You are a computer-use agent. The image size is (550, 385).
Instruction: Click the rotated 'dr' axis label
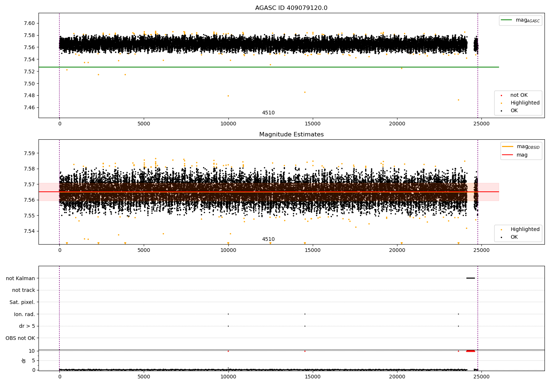24,360
